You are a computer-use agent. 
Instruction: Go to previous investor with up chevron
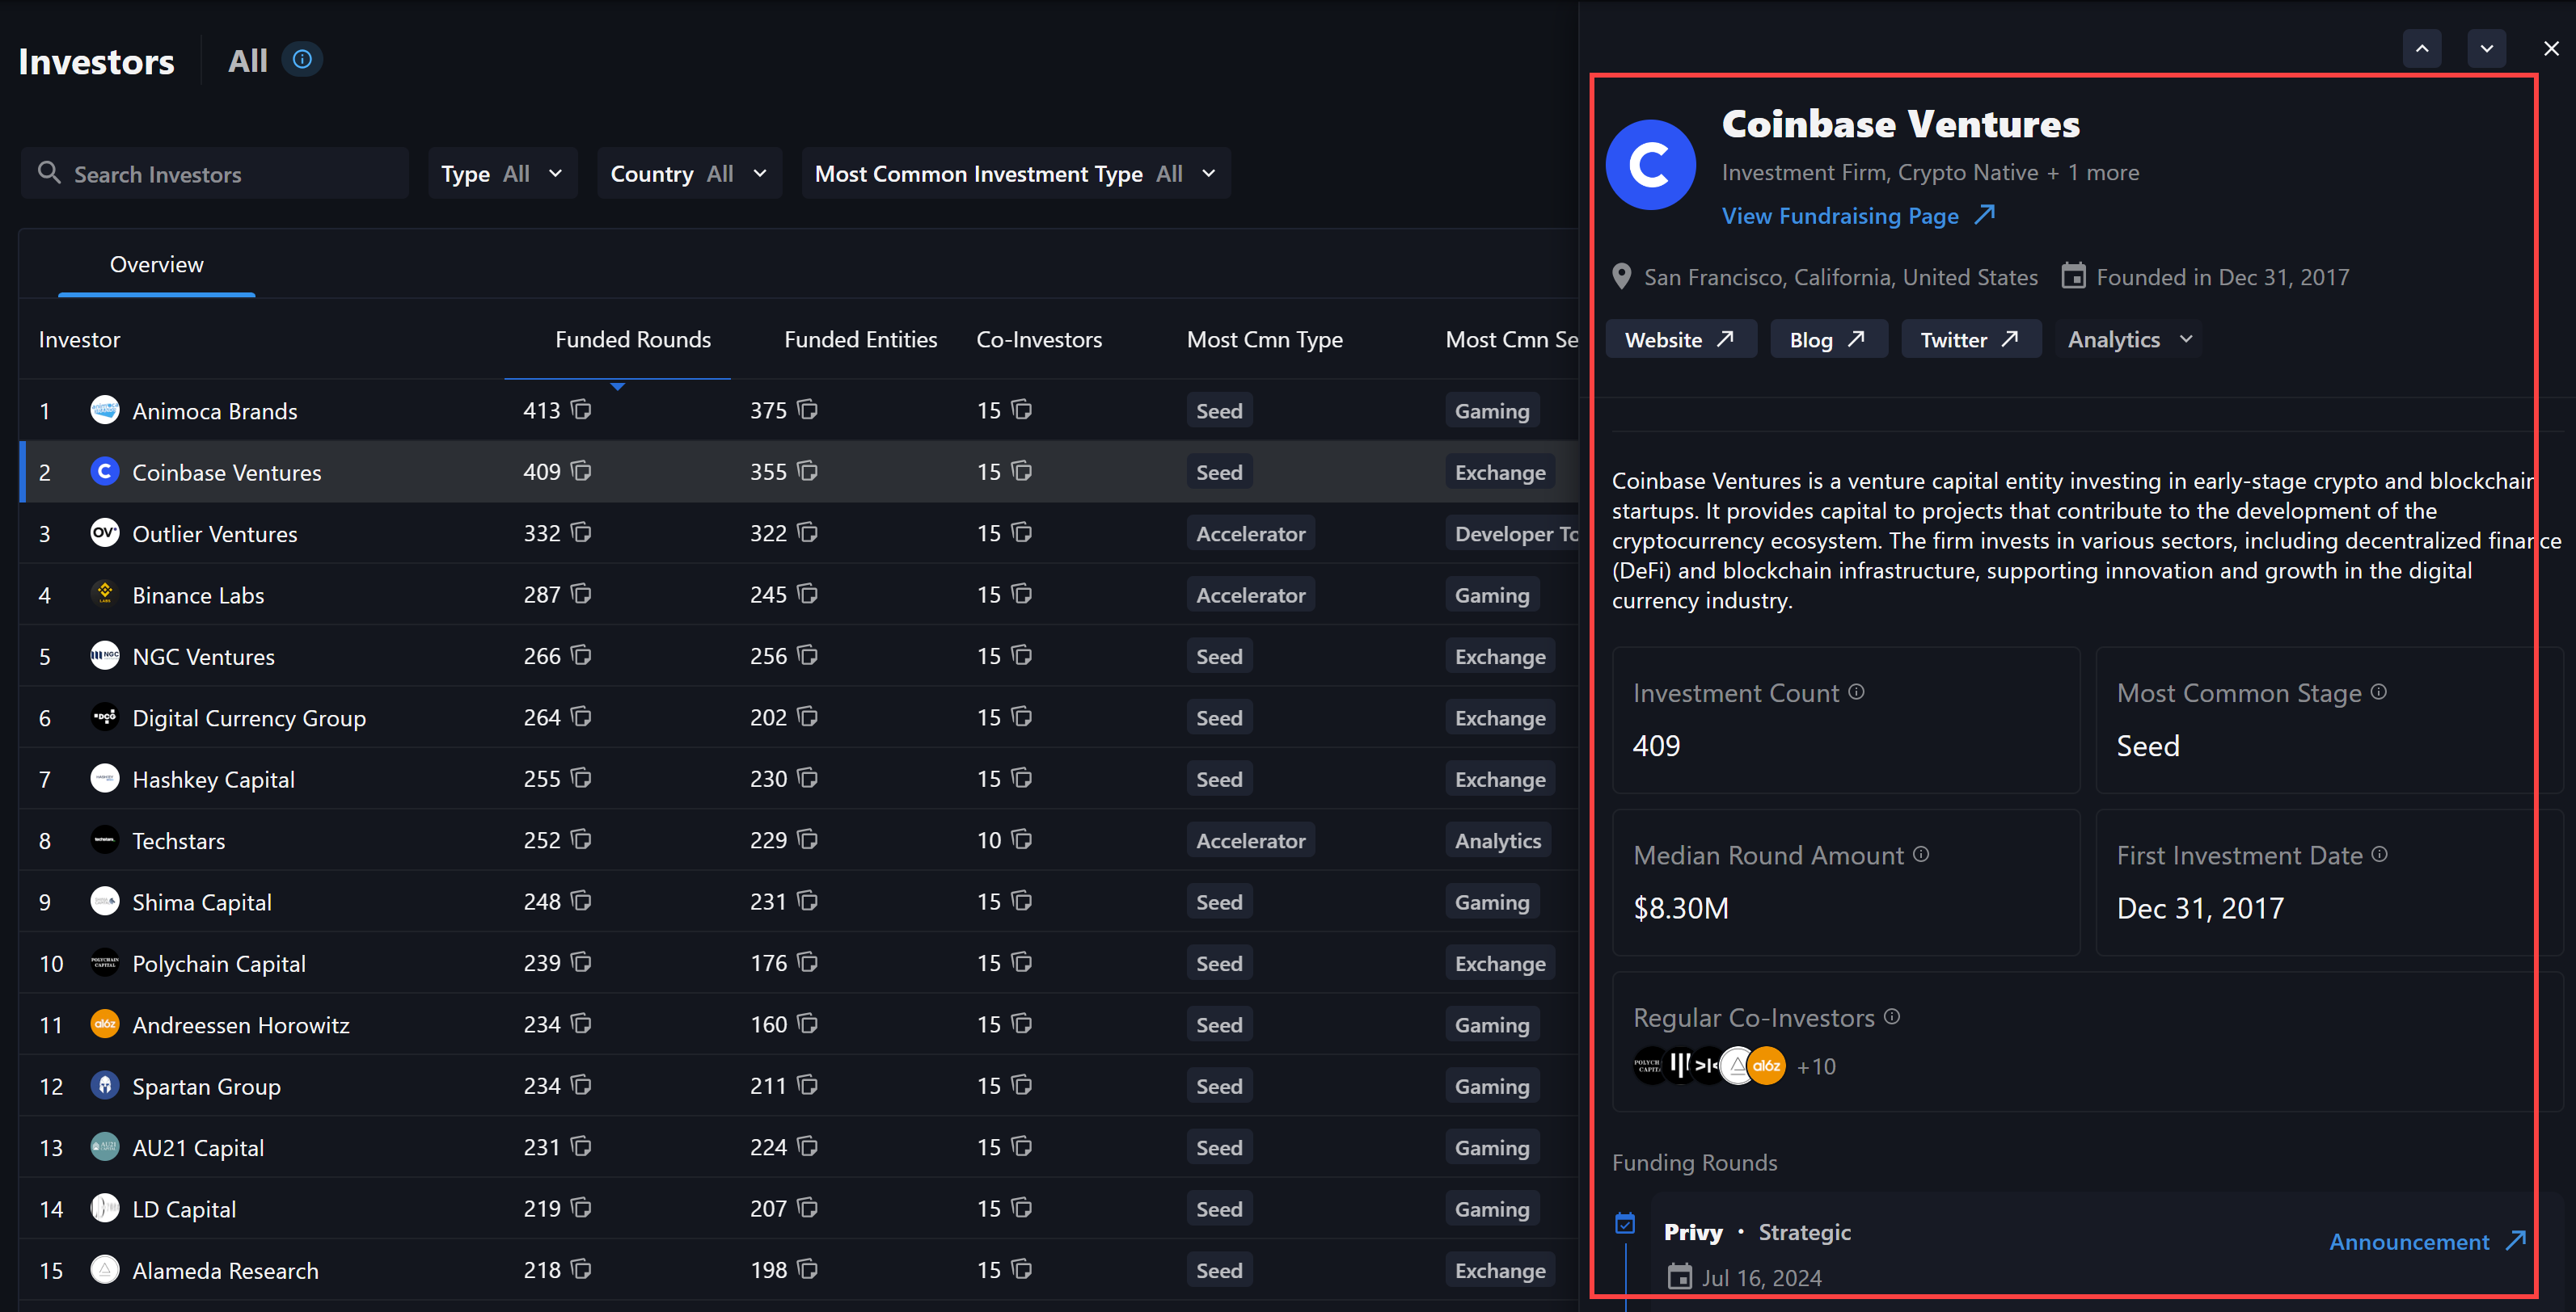(x=2422, y=49)
